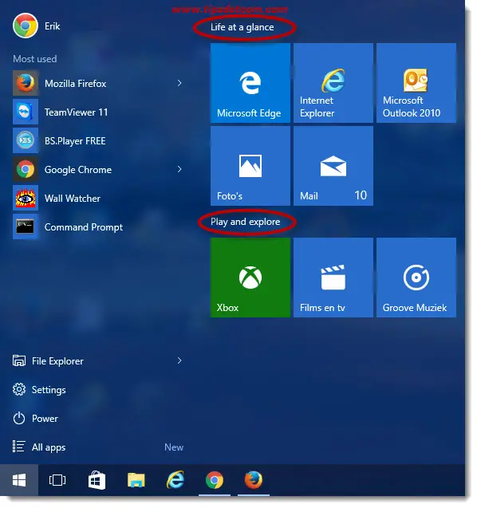This screenshot has width=477, height=508.
Task: Expand the Google Chrome jump list arrow
Action: pyautogui.click(x=179, y=169)
